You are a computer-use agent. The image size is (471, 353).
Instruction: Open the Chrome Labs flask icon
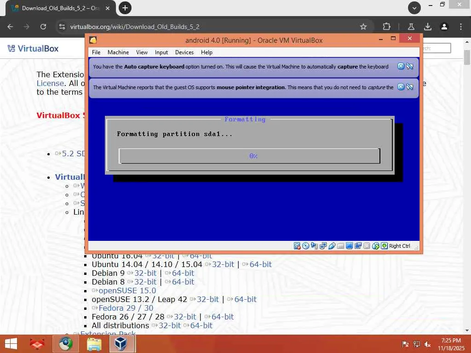pyautogui.click(x=411, y=27)
